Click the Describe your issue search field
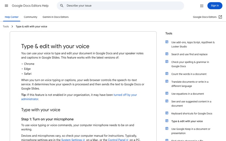226x141 pixels. click(x=120, y=6)
